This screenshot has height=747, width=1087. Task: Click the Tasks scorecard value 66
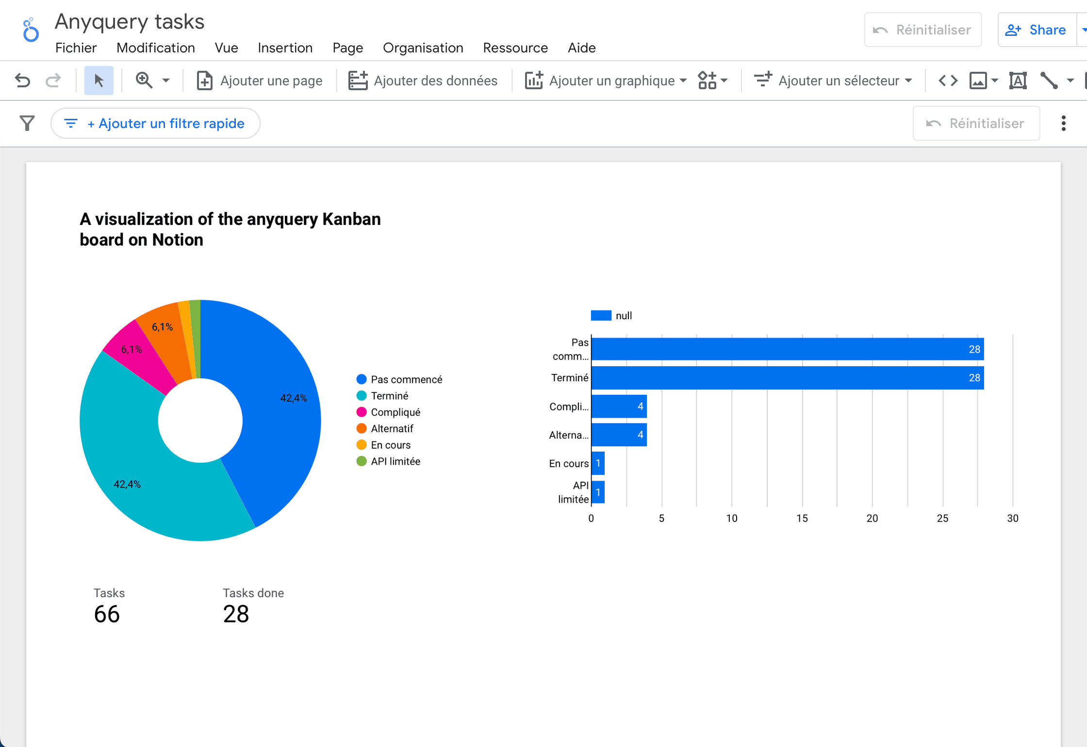pos(107,614)
